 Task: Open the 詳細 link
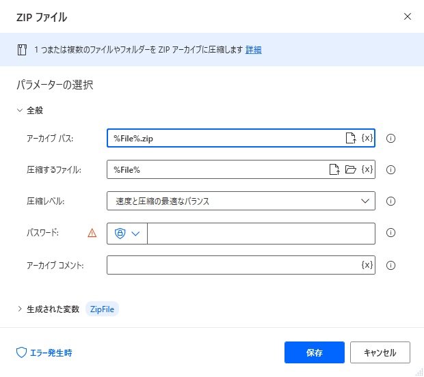[x=253, y=50]
